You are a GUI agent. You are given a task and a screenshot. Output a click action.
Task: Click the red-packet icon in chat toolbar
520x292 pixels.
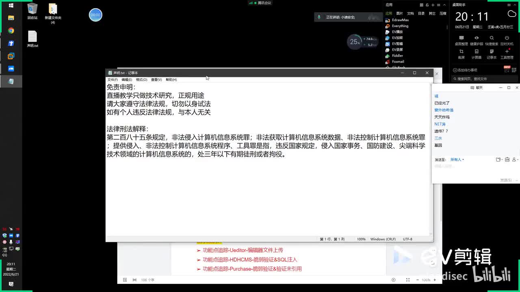pos(507,160)
